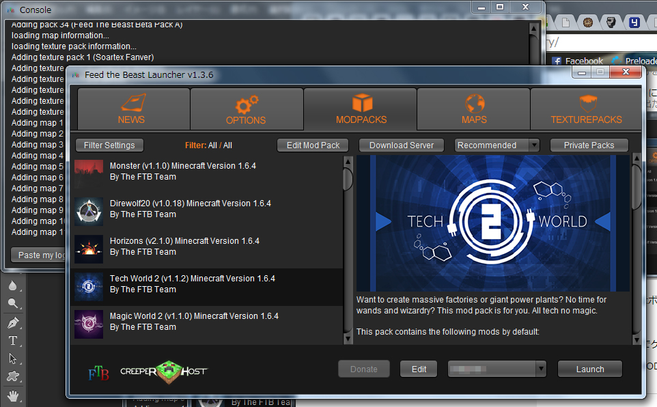Click the description pane scroll down arrow
Viewport: 657px width, 407px height.
tap(637, 339)
